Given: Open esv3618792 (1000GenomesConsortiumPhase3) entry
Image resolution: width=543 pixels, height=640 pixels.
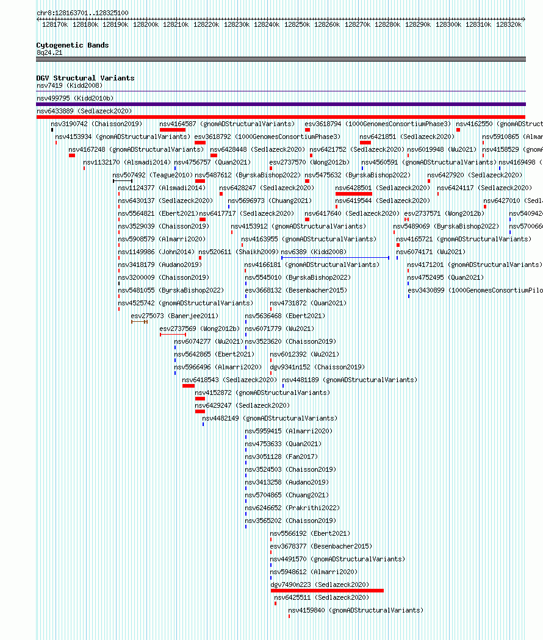Looking at the screenshot, I should pos(267,137).
